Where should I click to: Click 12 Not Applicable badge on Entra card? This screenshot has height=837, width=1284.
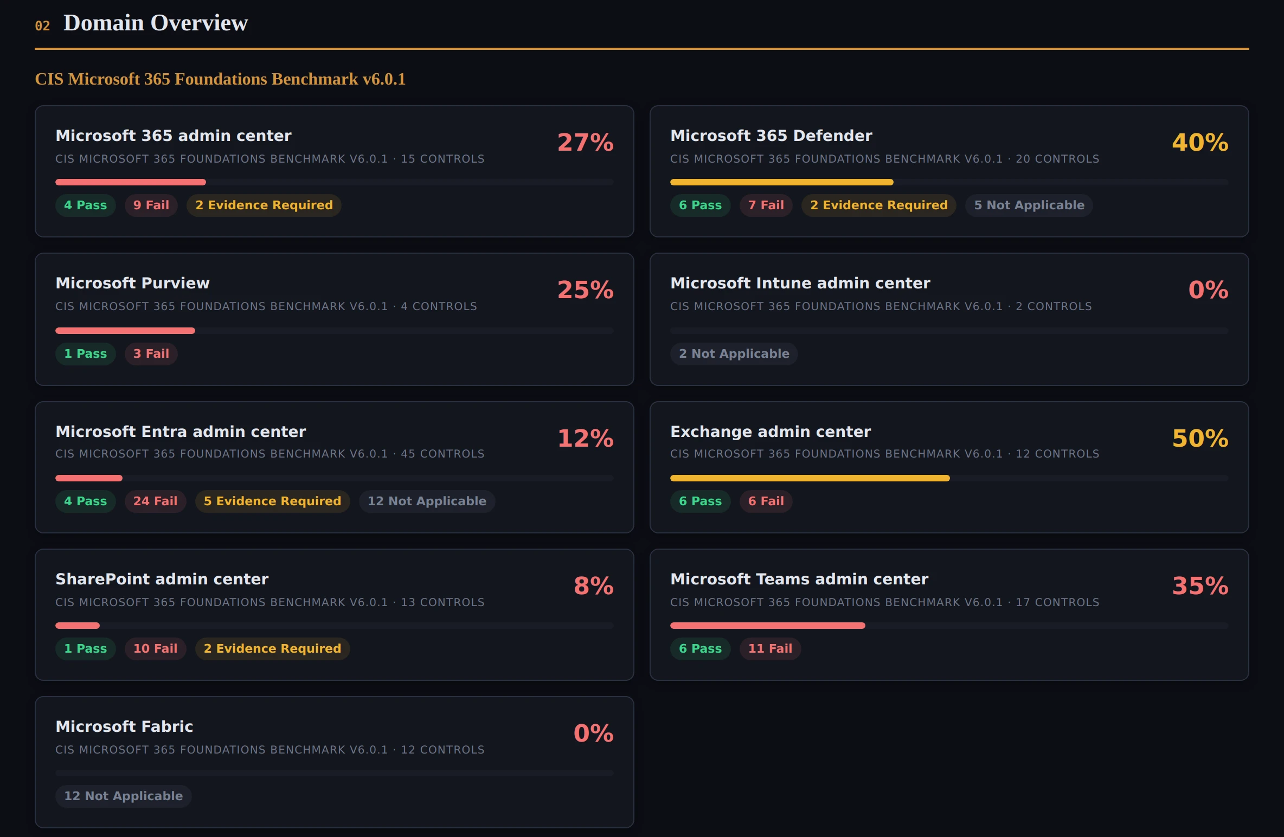(427, 501)
